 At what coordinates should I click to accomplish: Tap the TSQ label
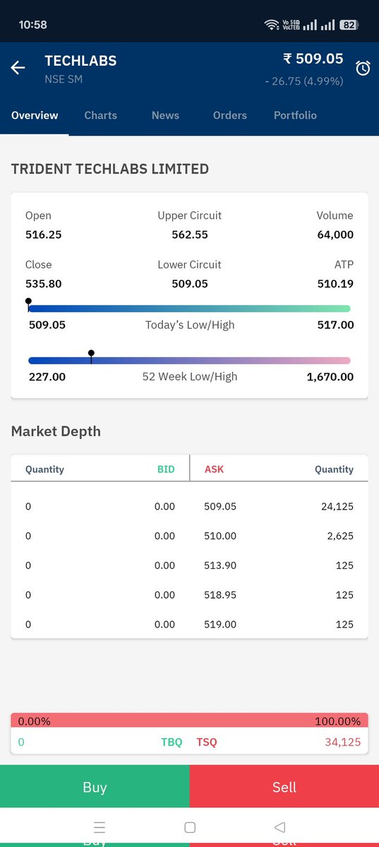coord(207,742)
